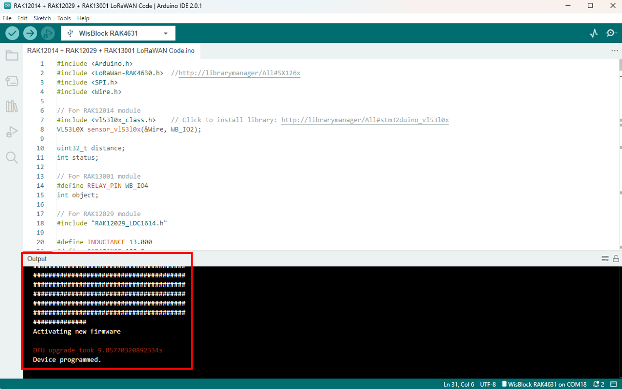Screen dimensions: 622x389
Task: Click line number 1 in the gutter
Action: [x=42, y=64]
